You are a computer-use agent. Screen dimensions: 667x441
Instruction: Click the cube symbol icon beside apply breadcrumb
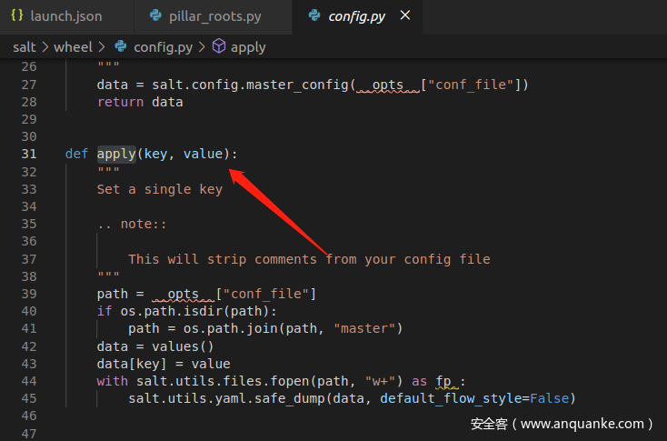pos(218,46)
